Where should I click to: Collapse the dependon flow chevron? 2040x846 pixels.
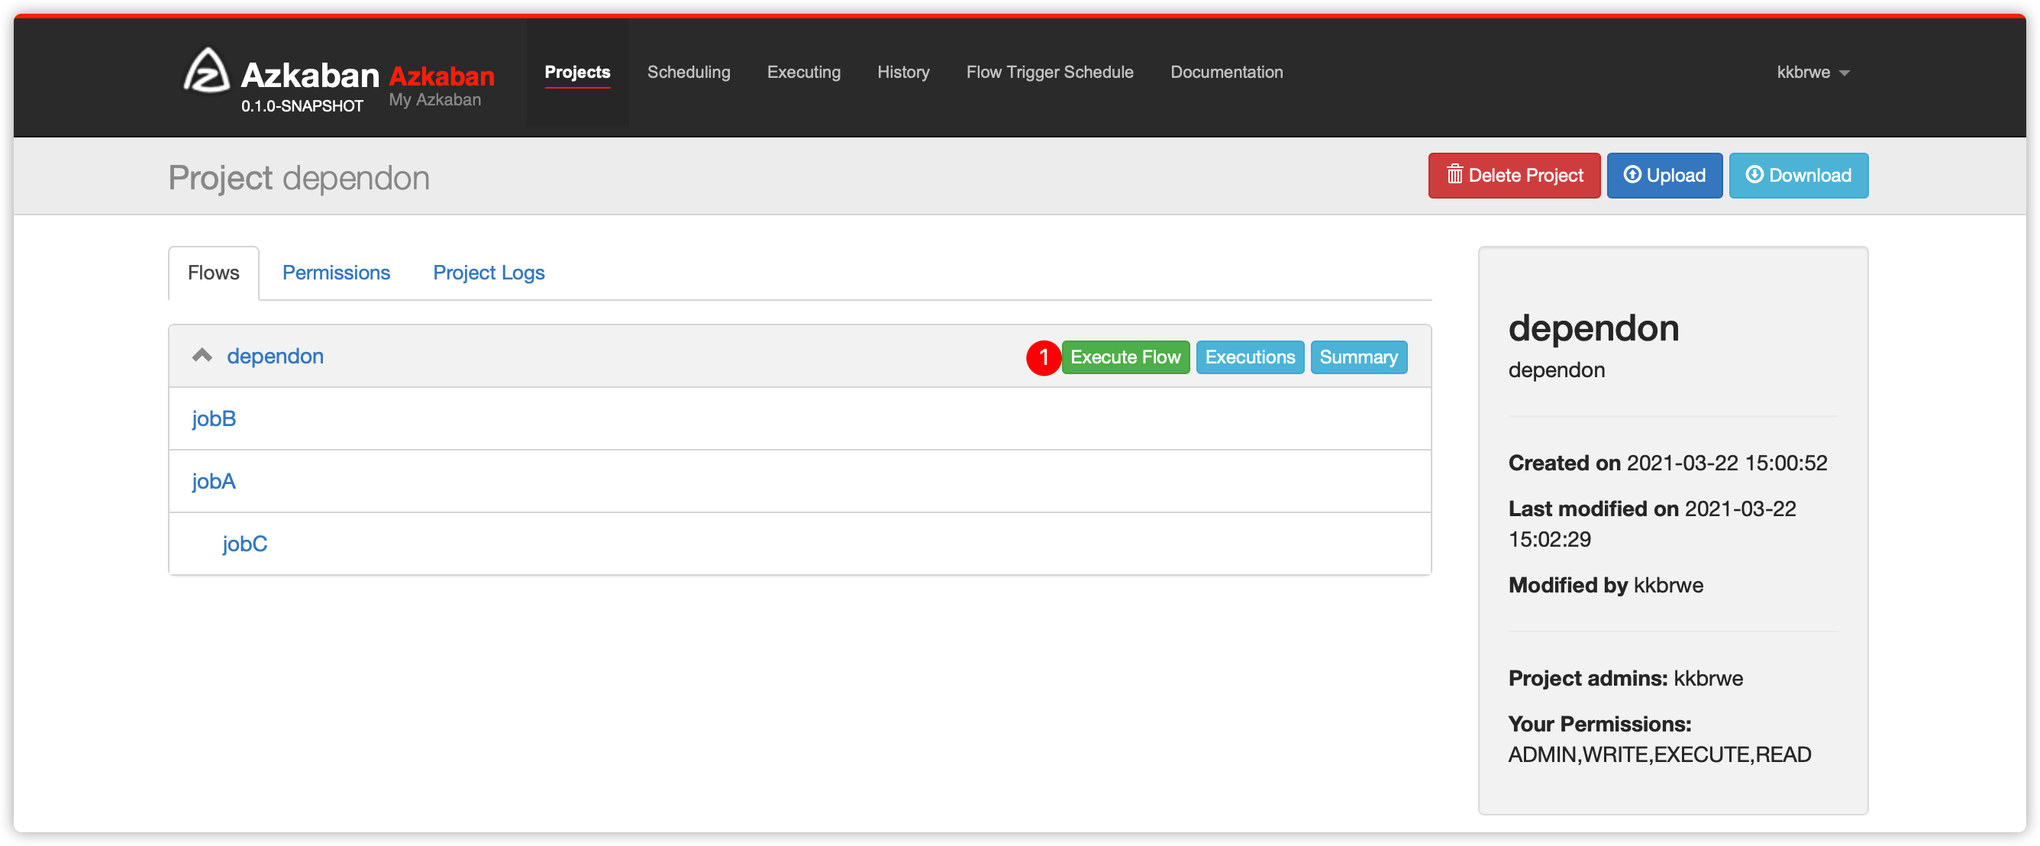(202, 356)
